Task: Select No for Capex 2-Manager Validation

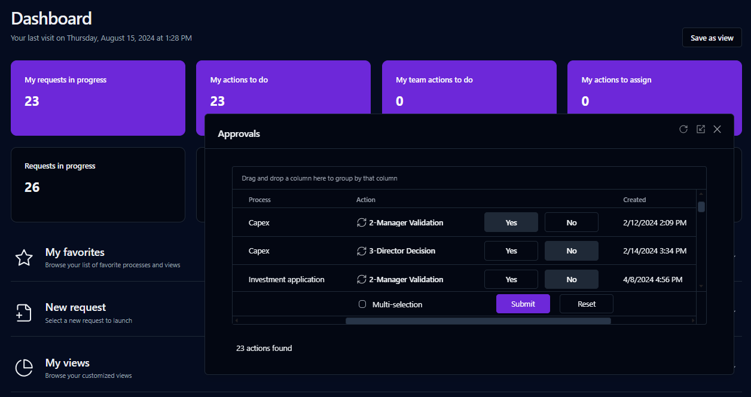Action: [x=571, y=222]
